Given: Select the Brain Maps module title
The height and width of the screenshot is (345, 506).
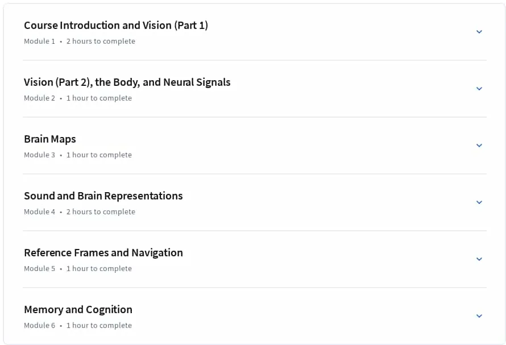Looking at the screenshot, I should tap(50, 139).
